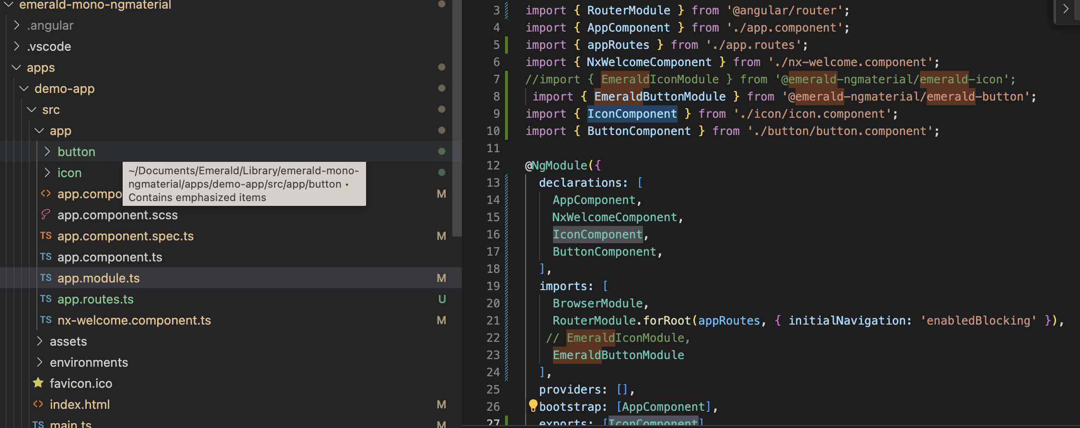Click the @NgModule decorator on line 12
This screenshot has height=428, width=1080.
pyautogui.click(x=556, y=166)
